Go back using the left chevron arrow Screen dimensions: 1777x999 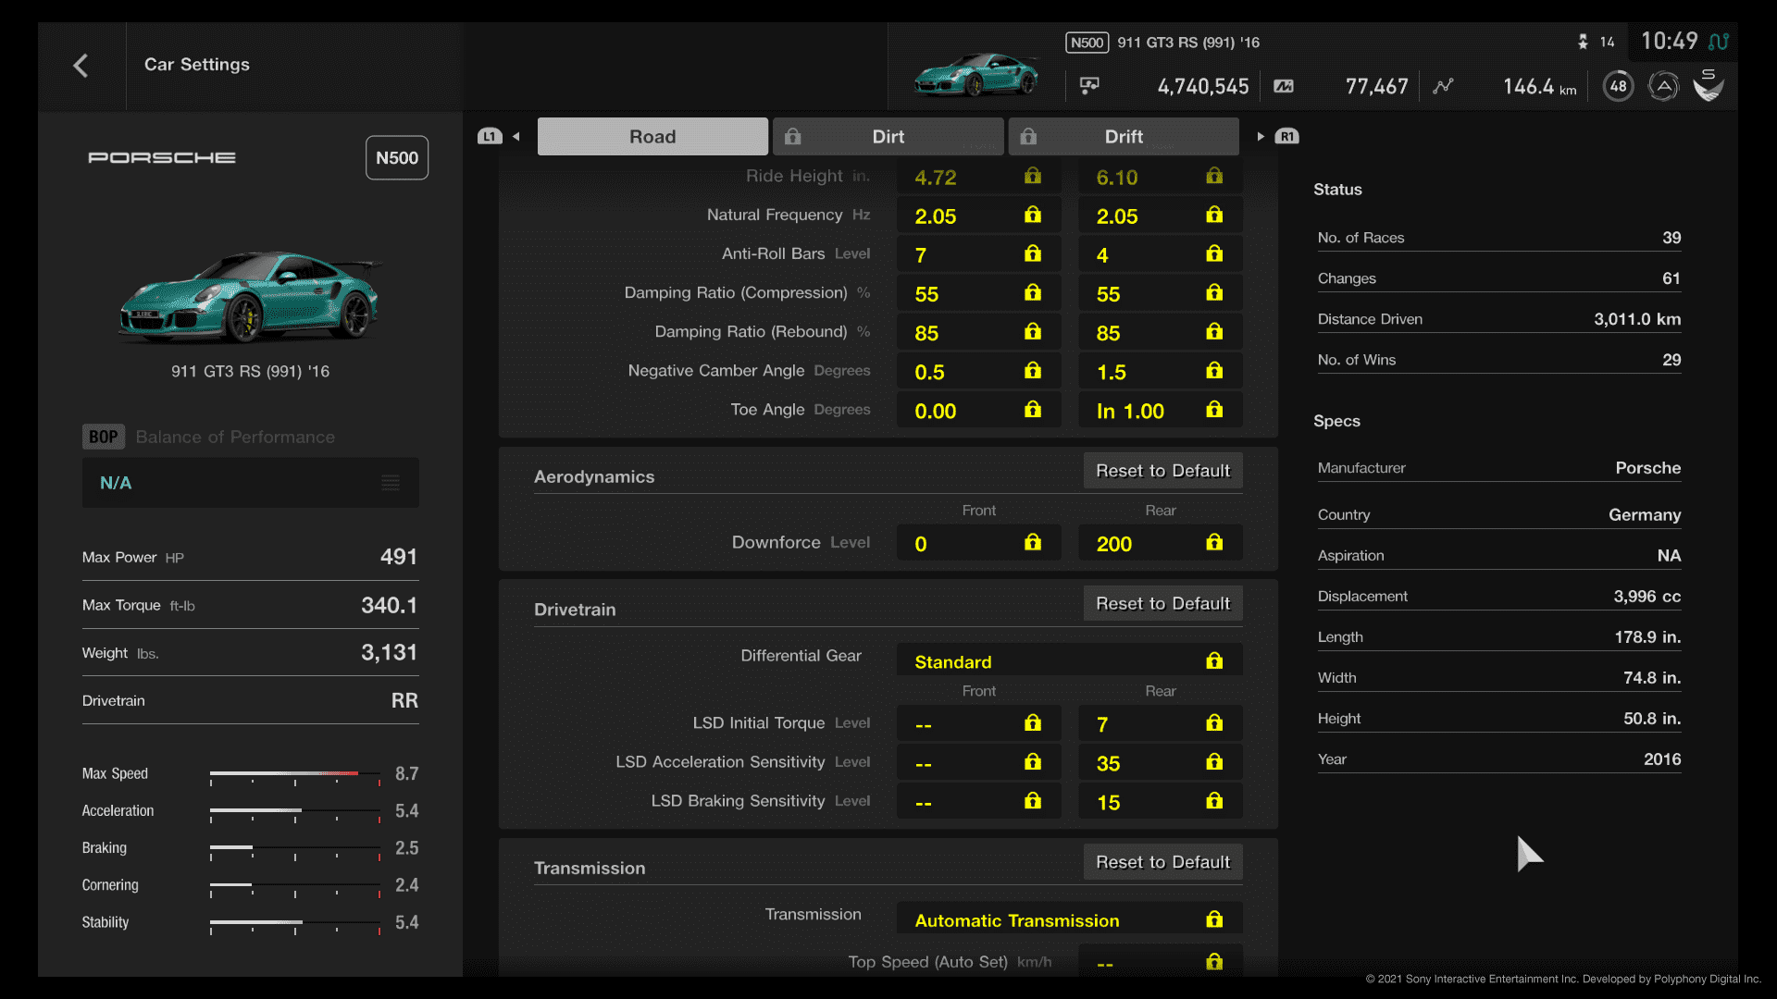coord(81,66)
